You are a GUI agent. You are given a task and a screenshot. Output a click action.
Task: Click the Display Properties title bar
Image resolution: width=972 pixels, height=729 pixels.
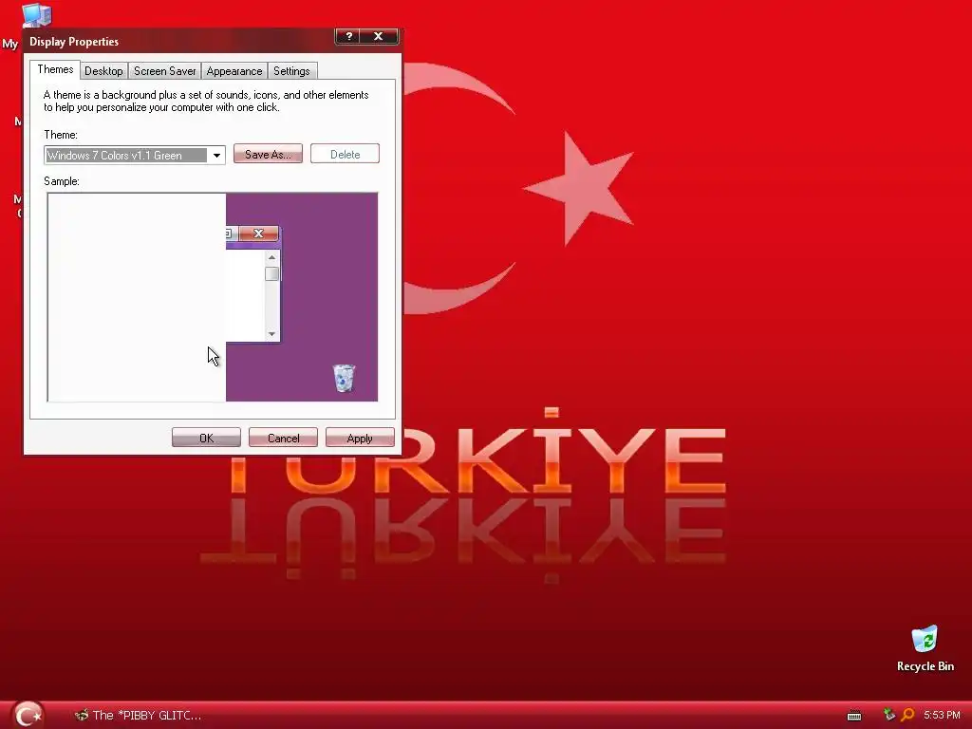pyautogui.click(x=179, y=41)
